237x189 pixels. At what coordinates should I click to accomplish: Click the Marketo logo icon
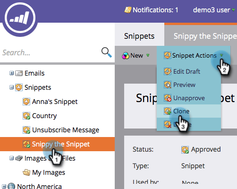pos(20,17)
